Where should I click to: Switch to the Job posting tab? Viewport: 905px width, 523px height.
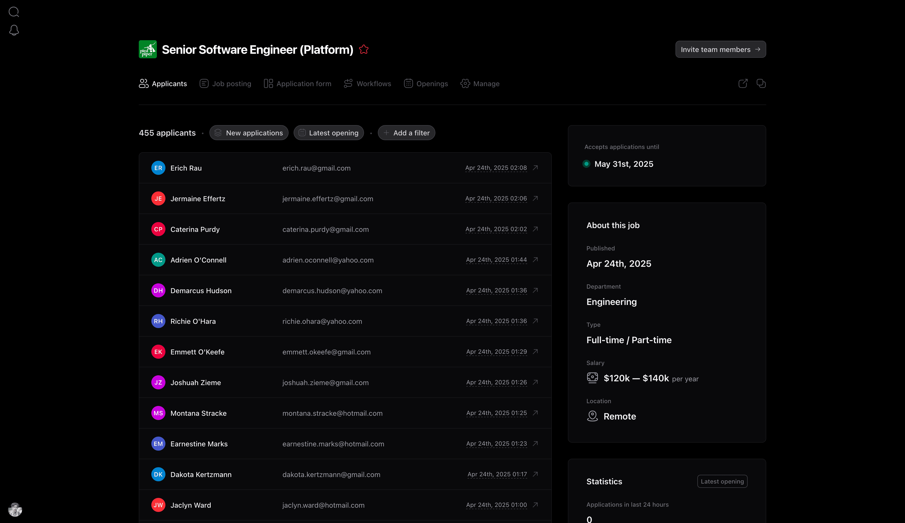click(225, 84)
